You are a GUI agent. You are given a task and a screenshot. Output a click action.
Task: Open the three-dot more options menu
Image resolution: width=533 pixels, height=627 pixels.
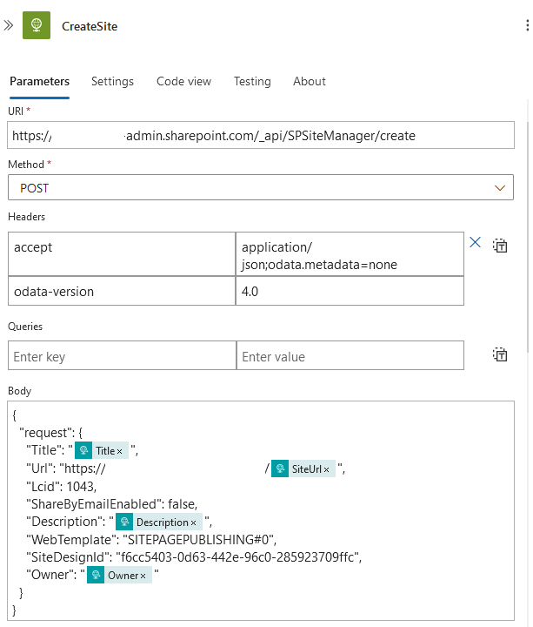pos(528,25)
